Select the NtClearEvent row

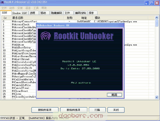pos(19,91)
